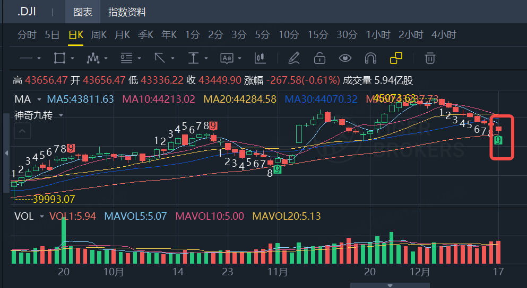Select the 2分 timeframe
This screenshot has height=288, width=527.
point(215,34)
